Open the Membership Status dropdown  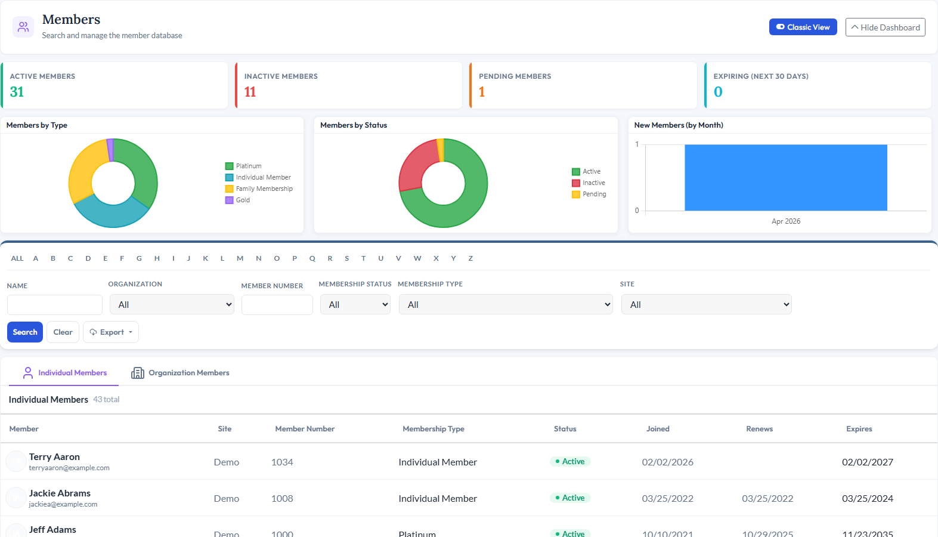point(355,304)
